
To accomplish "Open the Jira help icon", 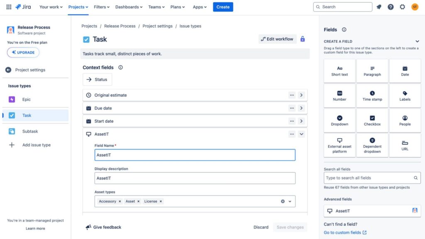I will point(390,7).
